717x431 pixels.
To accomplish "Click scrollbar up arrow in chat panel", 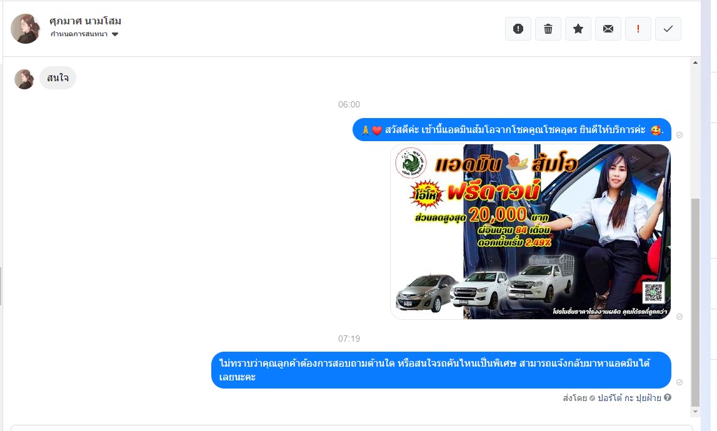I will [695, 62].
